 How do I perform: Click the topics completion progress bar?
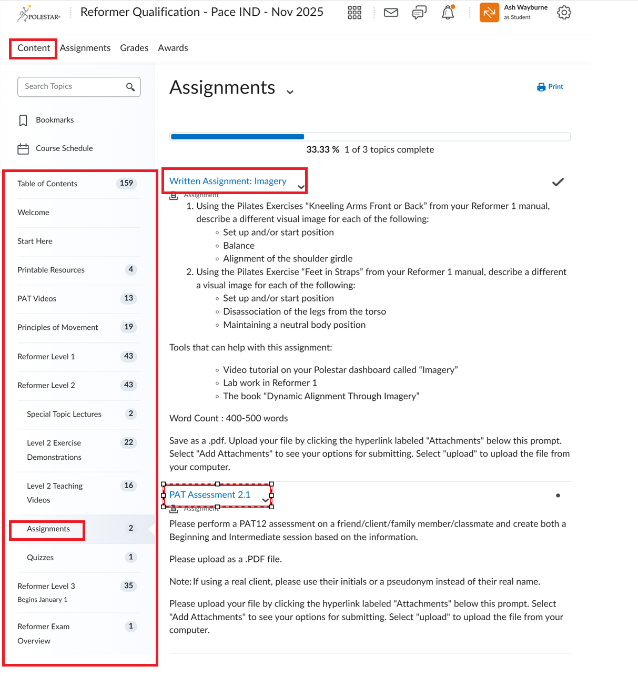[x=370, y=137]
